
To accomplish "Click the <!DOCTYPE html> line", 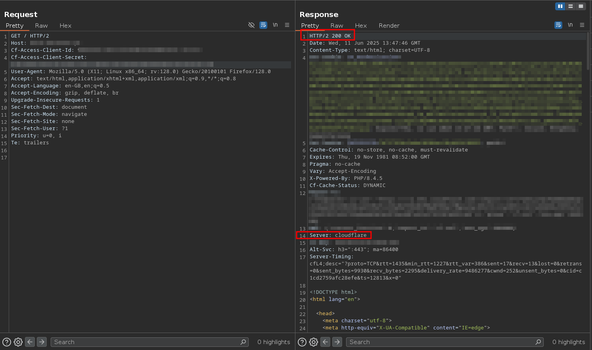I will [333, 292].
